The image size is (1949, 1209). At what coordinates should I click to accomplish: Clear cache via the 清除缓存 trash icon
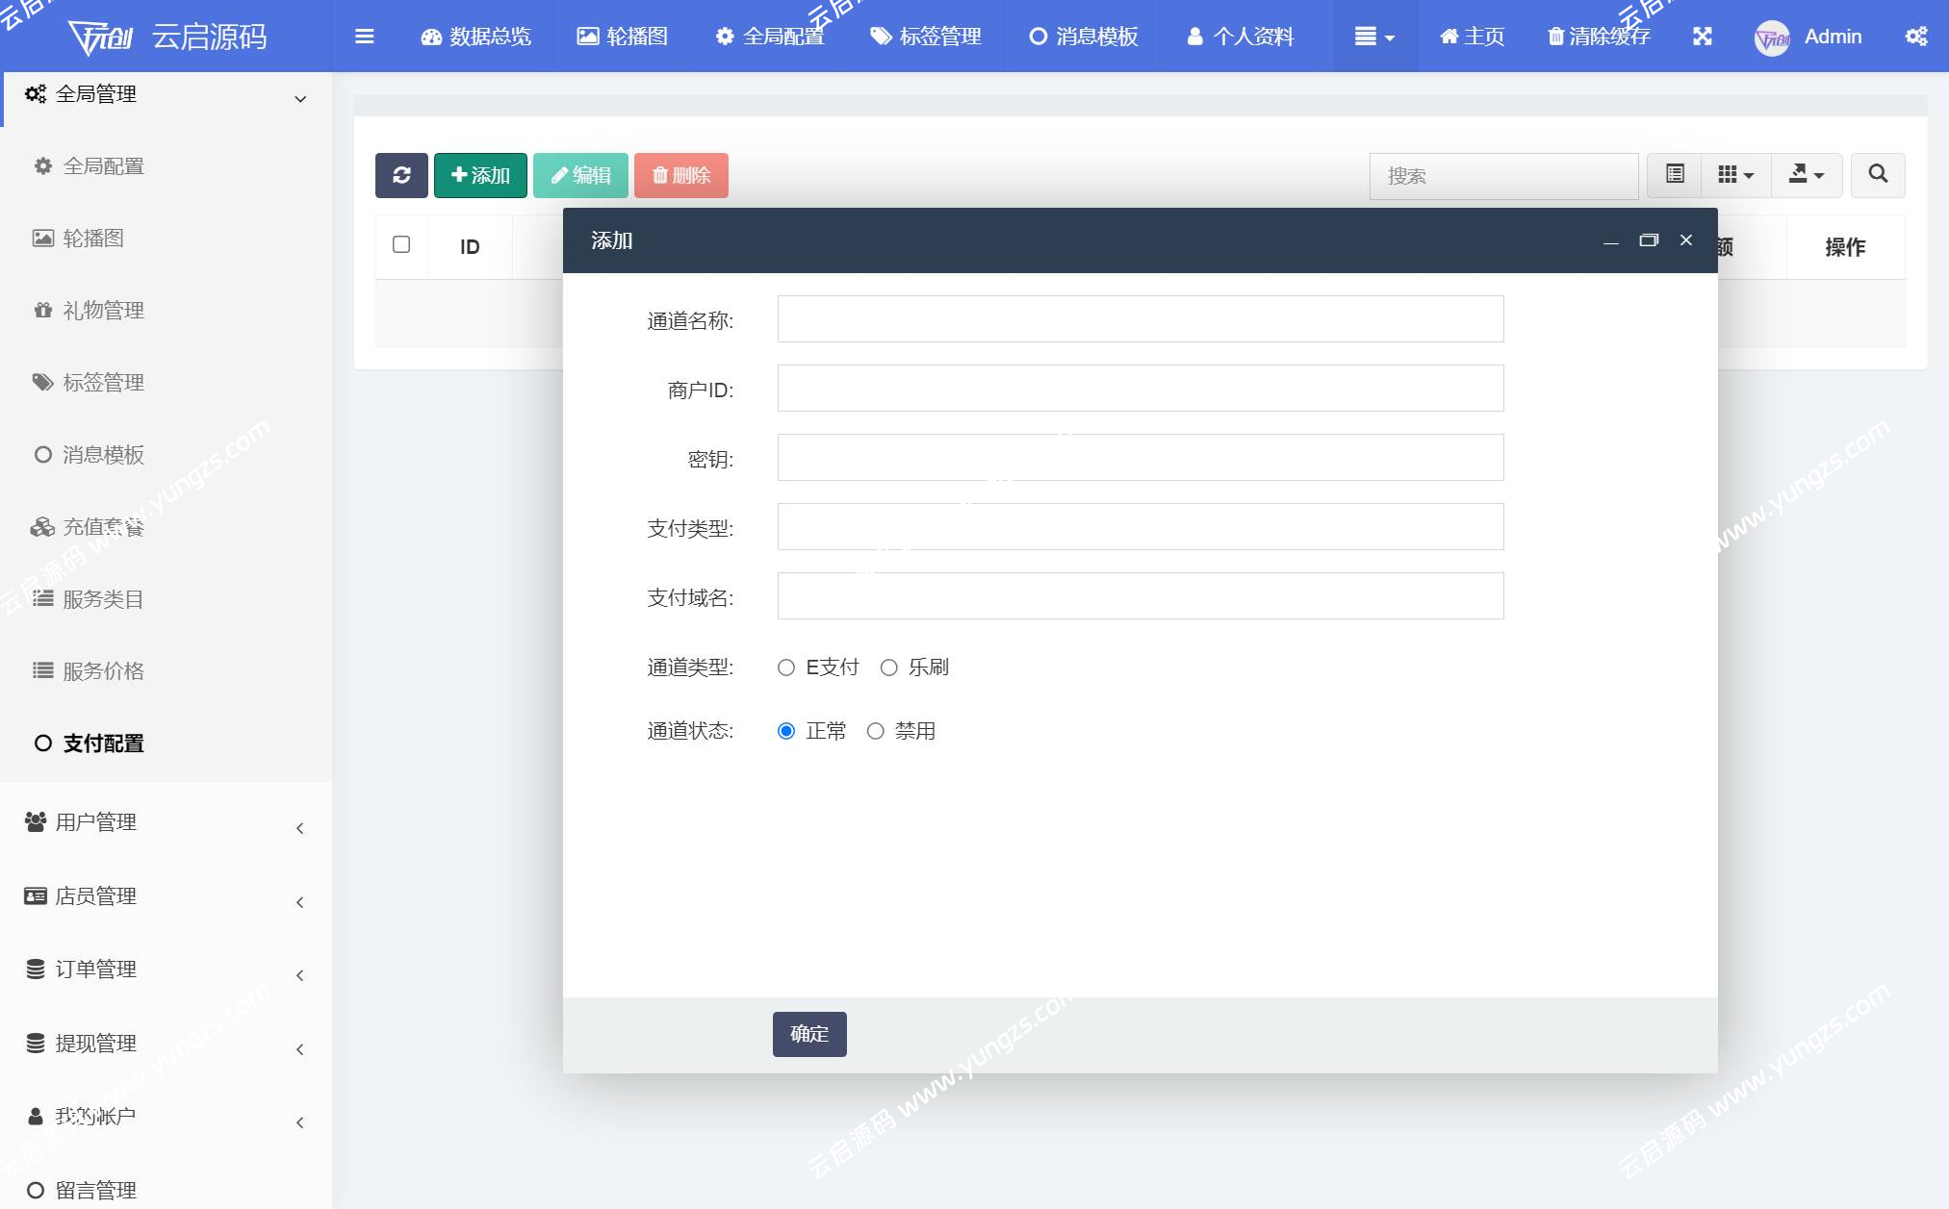tap(1597, 36)
